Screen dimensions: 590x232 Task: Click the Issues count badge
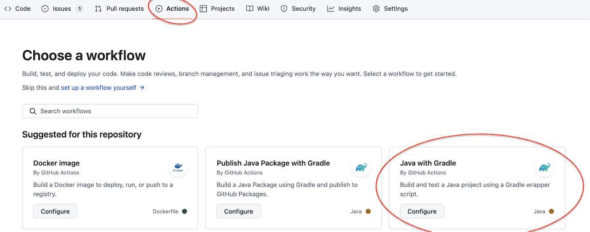click(x=79, y=8)
